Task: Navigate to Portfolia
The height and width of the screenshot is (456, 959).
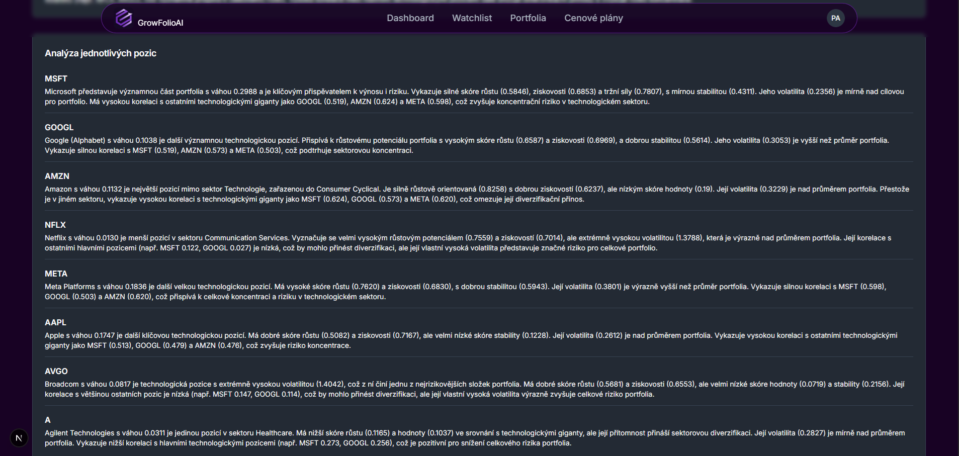Action: [x=528, y=18]
